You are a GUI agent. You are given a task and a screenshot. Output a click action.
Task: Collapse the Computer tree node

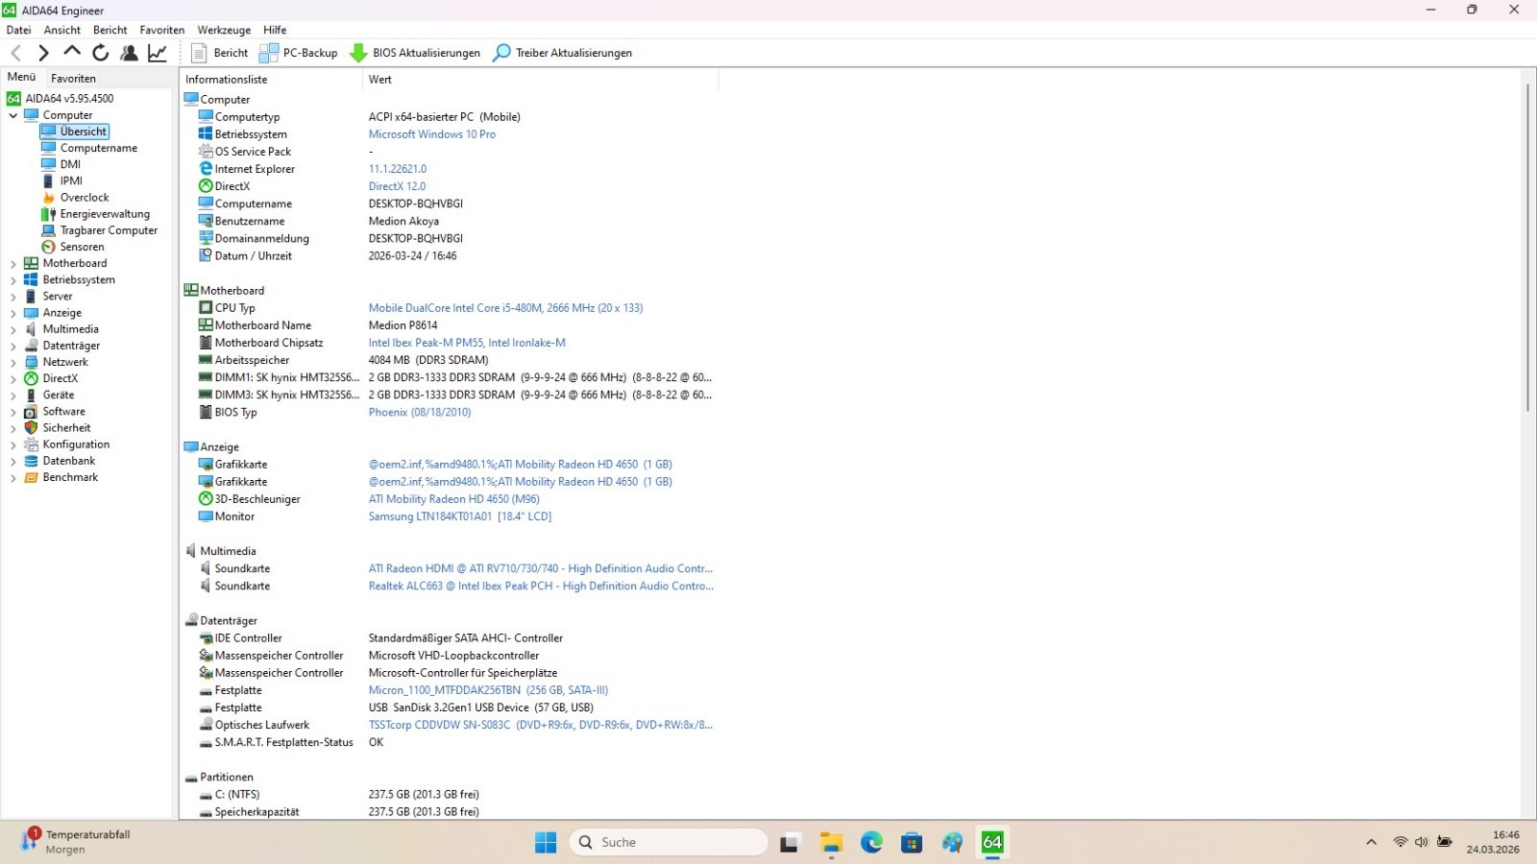point(13,115)
